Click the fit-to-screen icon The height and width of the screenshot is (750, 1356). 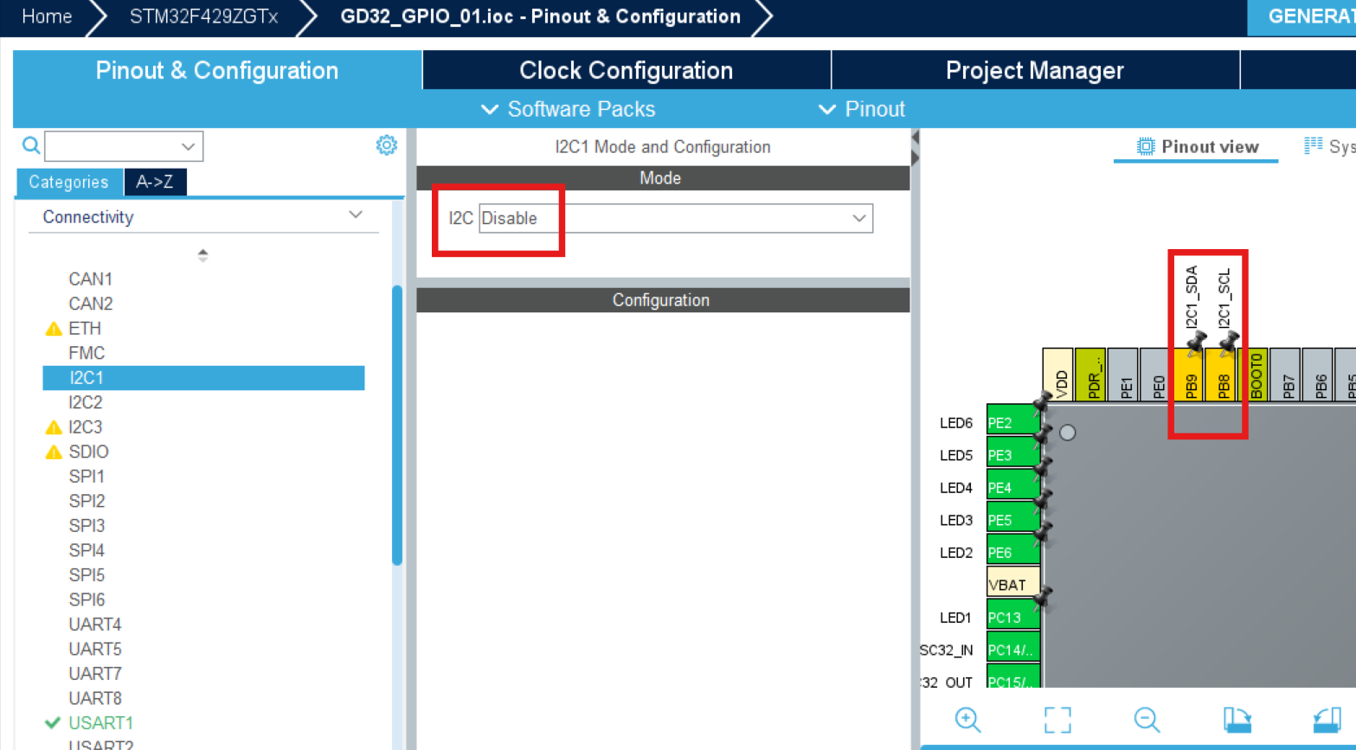pyautogui.click(x=1057, y=720)
